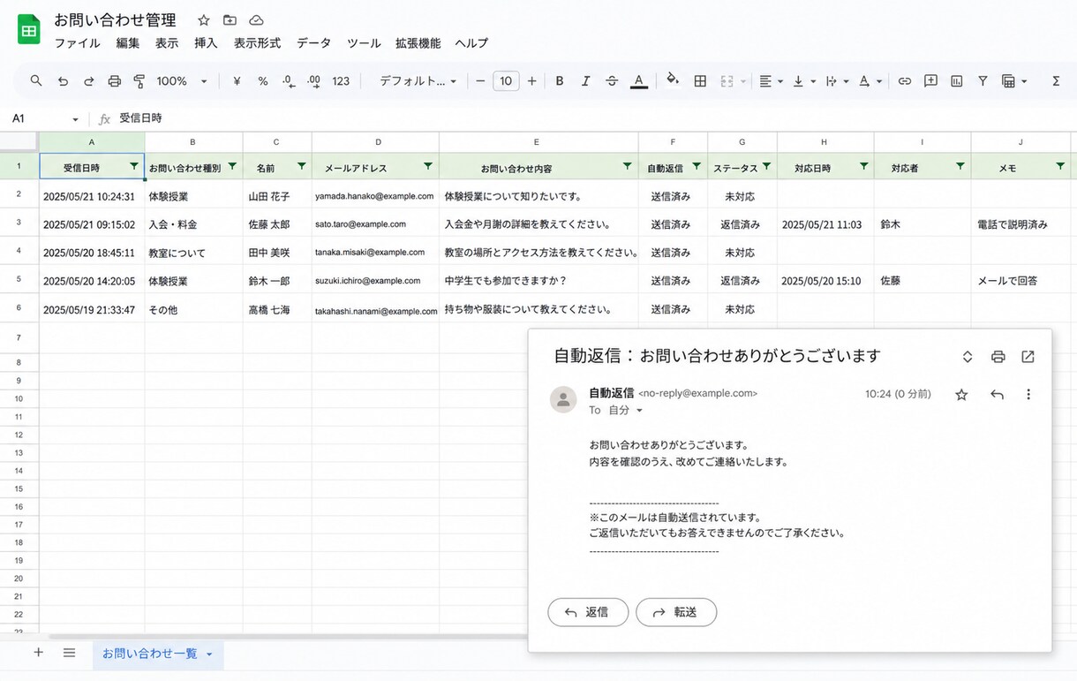Viewport: 1077px width, 681px height.
Task: Click the merge cells icon
Action: pos(727,80)
